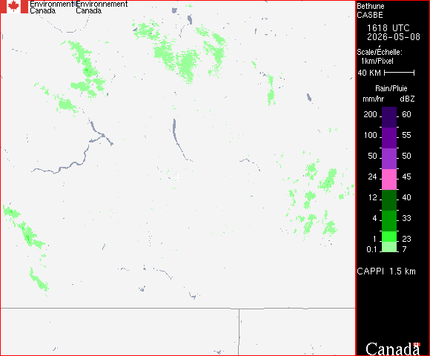Viewport: 430px width, 356px height.
Task: Click the Bethune station name label
Action: coord(371,6)
